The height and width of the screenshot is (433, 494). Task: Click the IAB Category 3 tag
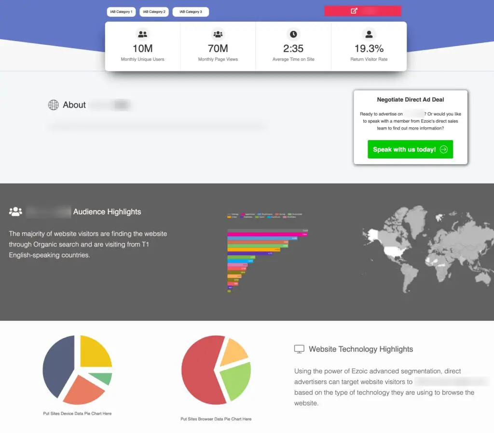coord(191,12)
